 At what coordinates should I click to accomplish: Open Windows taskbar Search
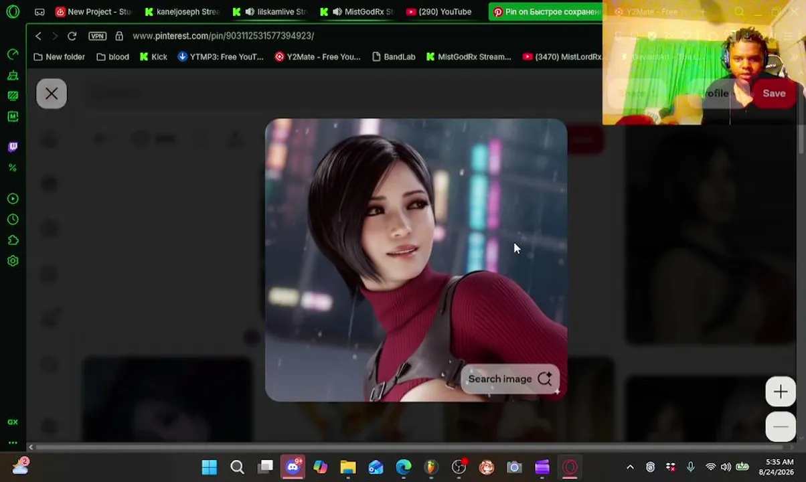coord(238,467)
